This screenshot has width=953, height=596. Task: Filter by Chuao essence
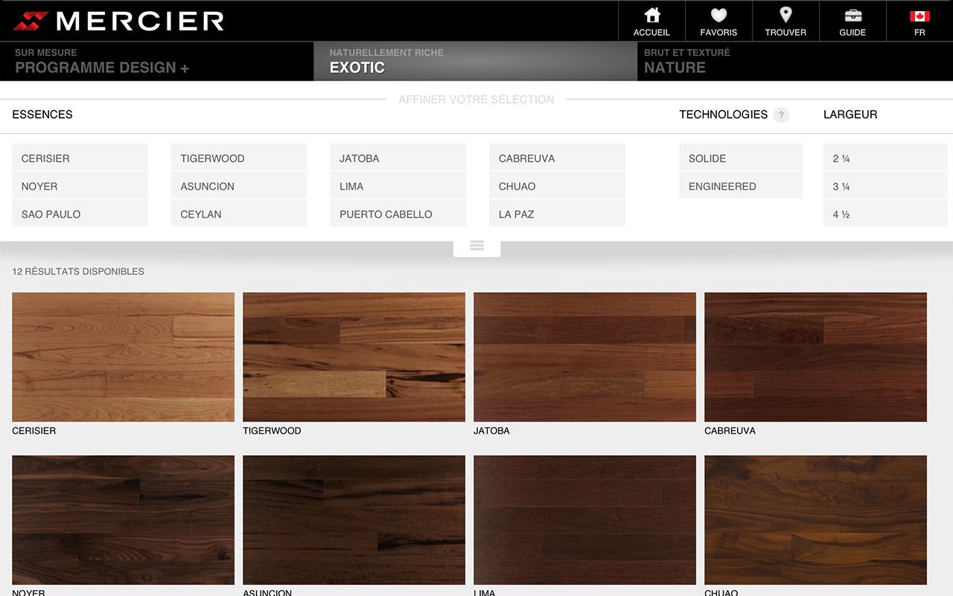(558, 186)
